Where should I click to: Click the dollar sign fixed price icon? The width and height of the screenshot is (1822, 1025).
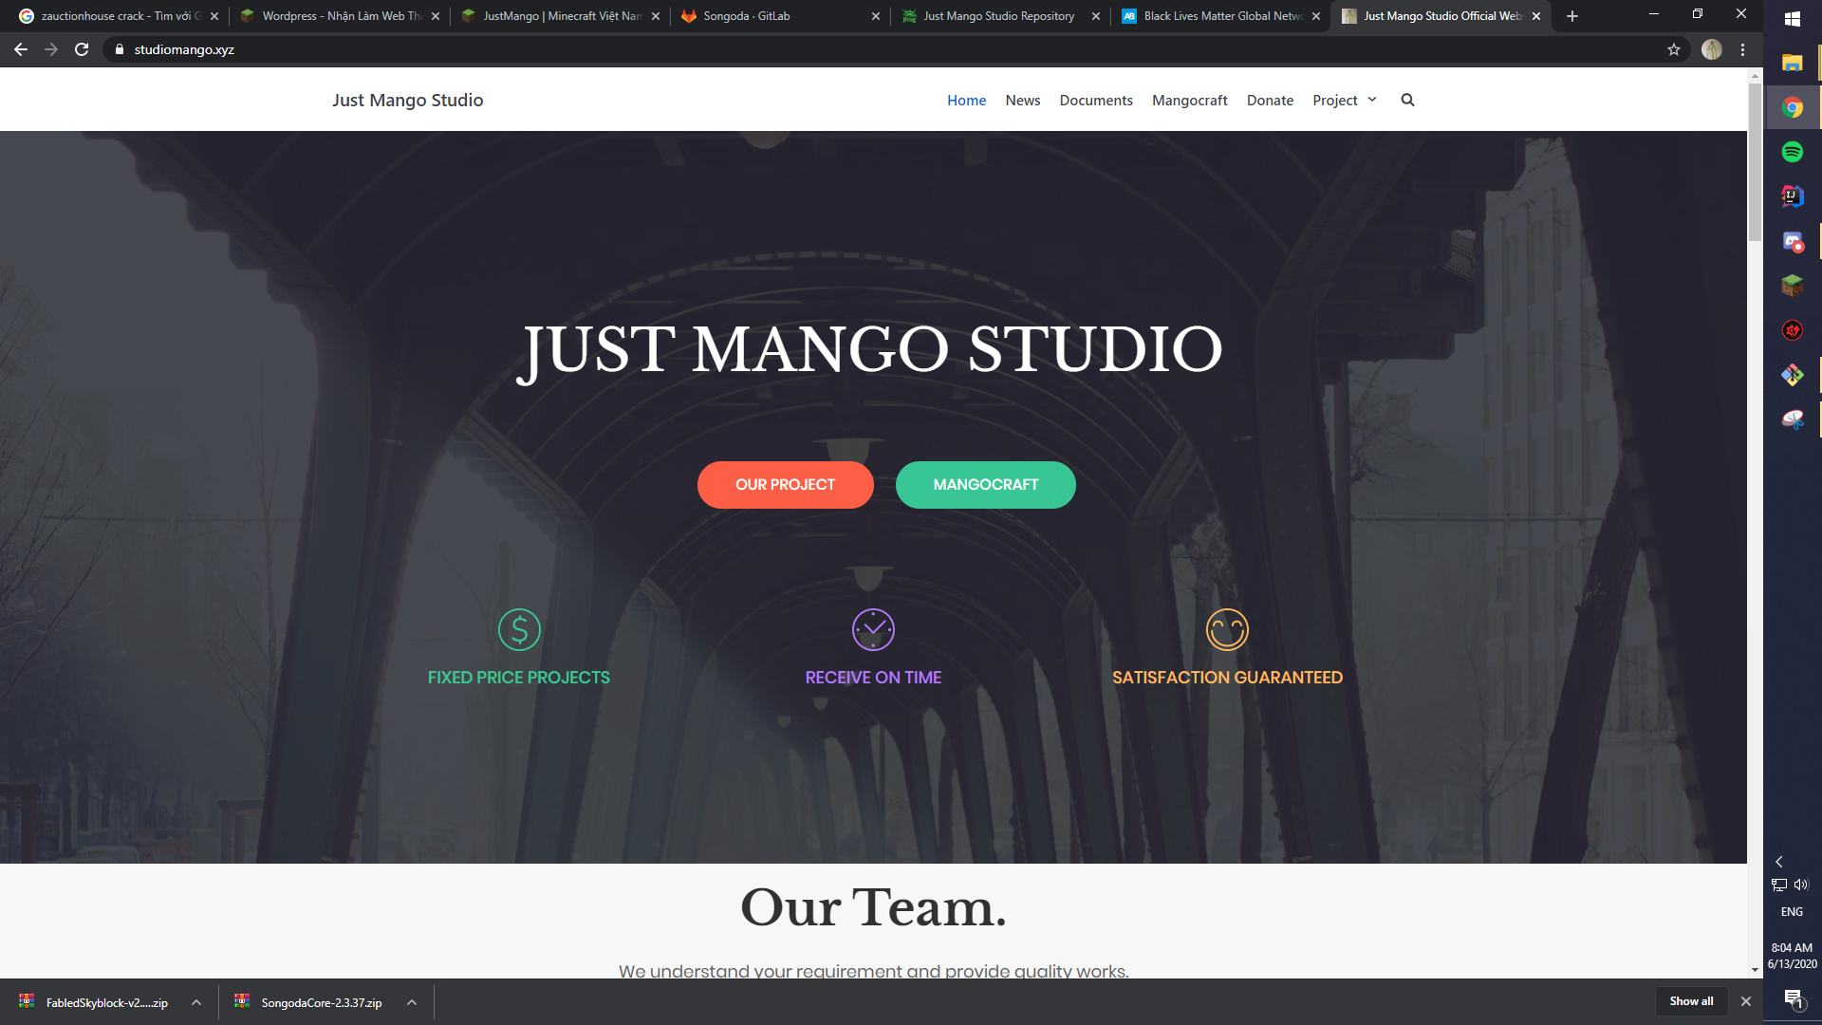pos(519,629)
